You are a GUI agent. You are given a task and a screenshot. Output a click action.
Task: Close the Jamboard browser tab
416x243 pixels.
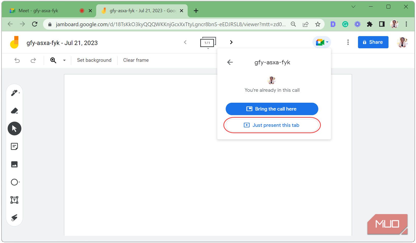pos(182,11)
